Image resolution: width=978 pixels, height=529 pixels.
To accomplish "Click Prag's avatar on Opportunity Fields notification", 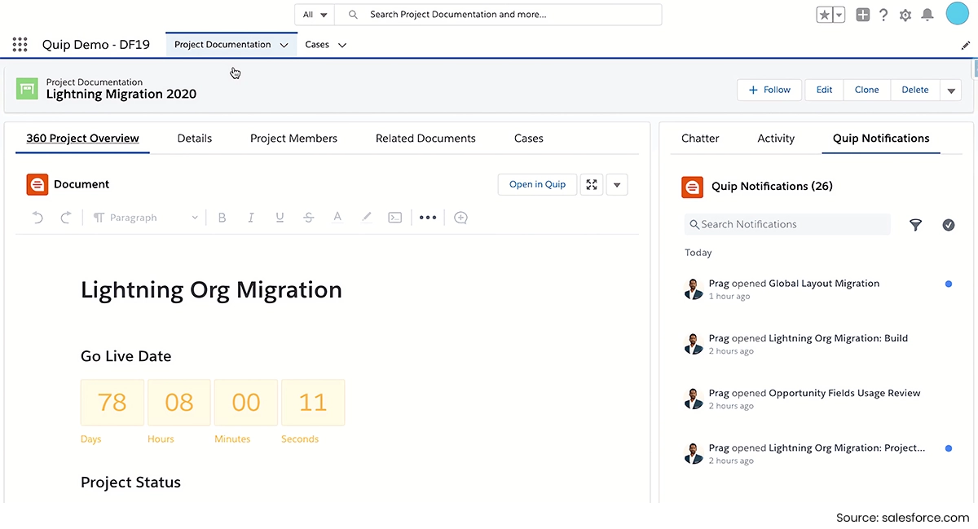I will coord(694,399).
